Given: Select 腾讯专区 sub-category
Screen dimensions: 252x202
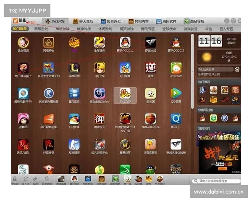Looking at the screenshot, I should [x=148, y=29].
